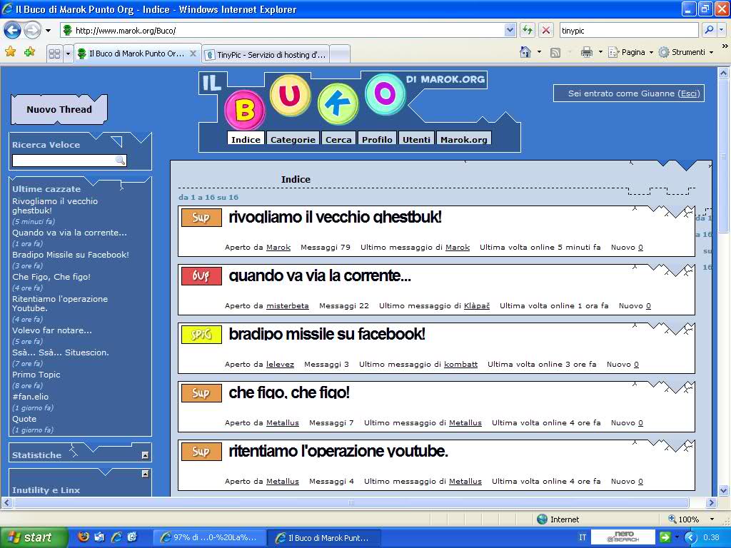Click user link lelevez
Image resolution: width=731 pixels, height=548 pixels.
pyautogui.click(x=280, y=364)
